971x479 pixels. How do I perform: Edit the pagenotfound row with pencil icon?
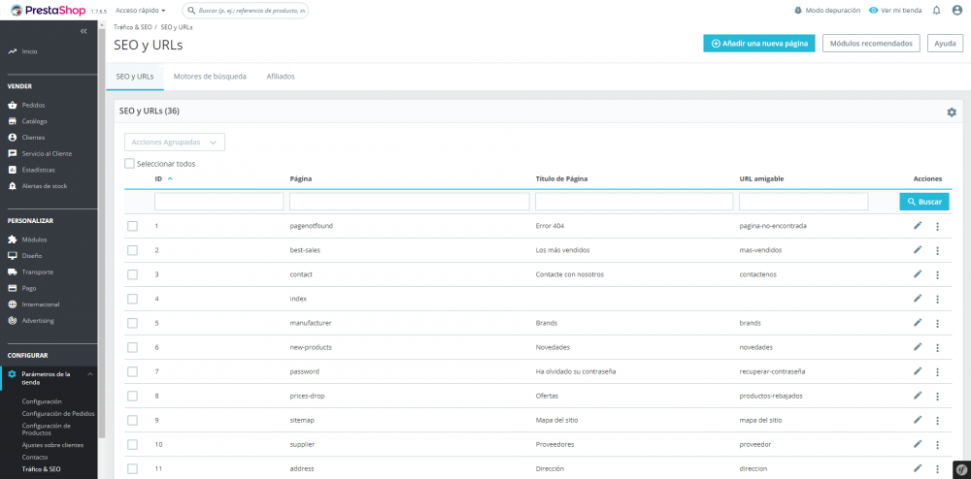(918, 226)
